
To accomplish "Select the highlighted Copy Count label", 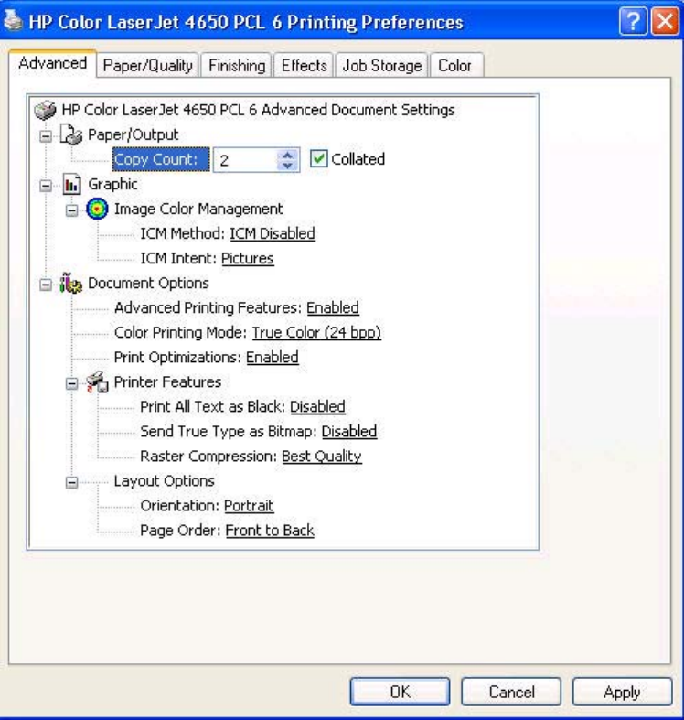I will point(161,160).
